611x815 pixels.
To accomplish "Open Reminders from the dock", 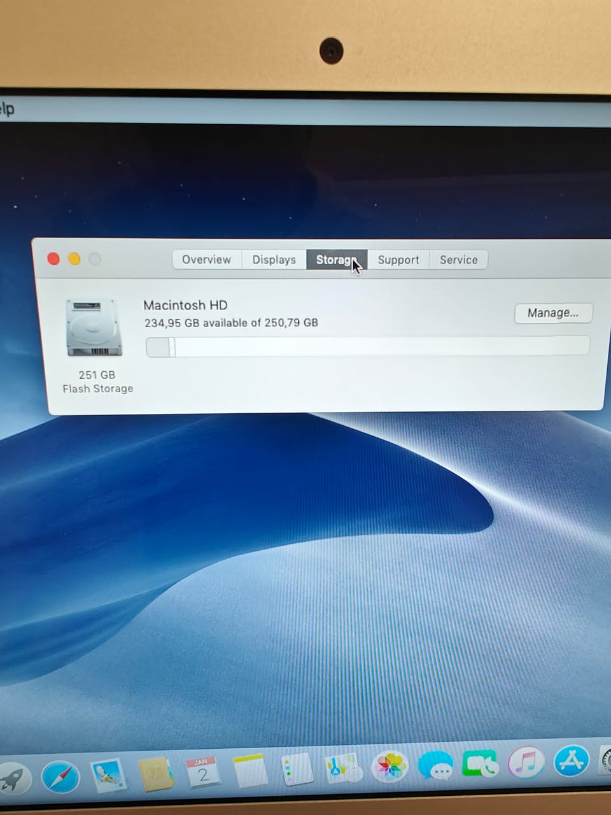I will coord(297,769).
